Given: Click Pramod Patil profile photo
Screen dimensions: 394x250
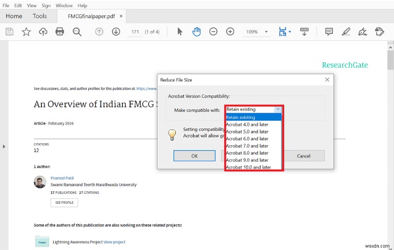Looking at the screenshot, I should pyautogui.click(x=40, y=182).
